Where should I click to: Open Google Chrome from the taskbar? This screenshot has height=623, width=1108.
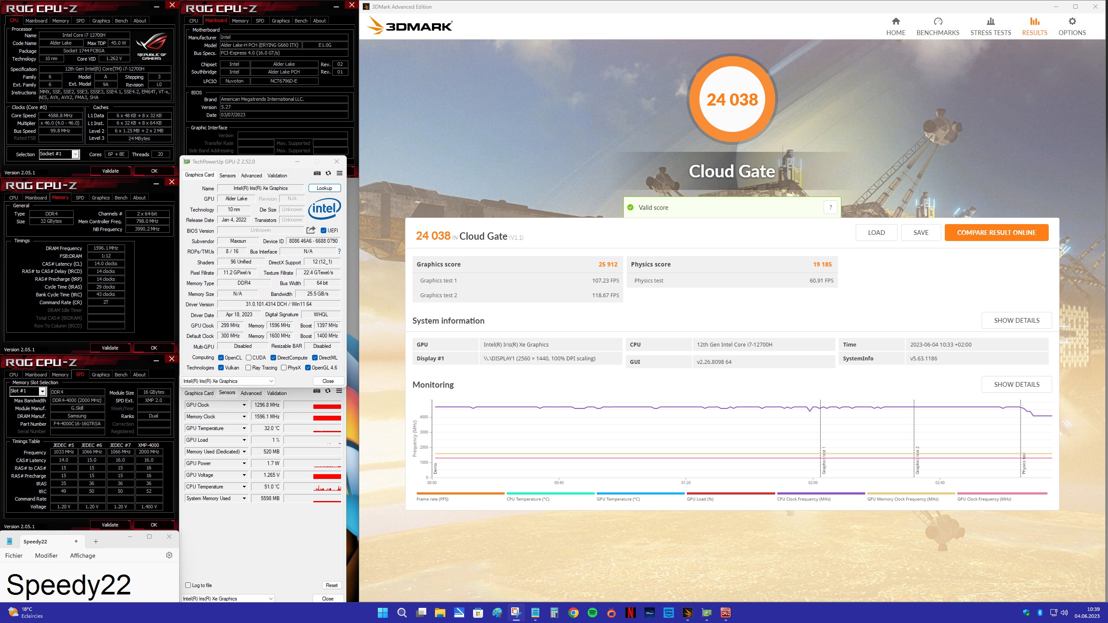[573, 613]
